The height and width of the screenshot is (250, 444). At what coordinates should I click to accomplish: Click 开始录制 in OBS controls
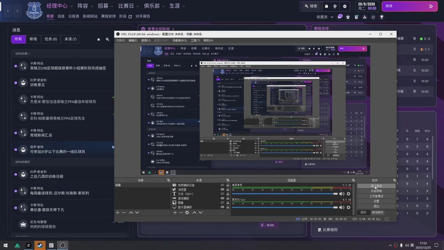[376, 191]
